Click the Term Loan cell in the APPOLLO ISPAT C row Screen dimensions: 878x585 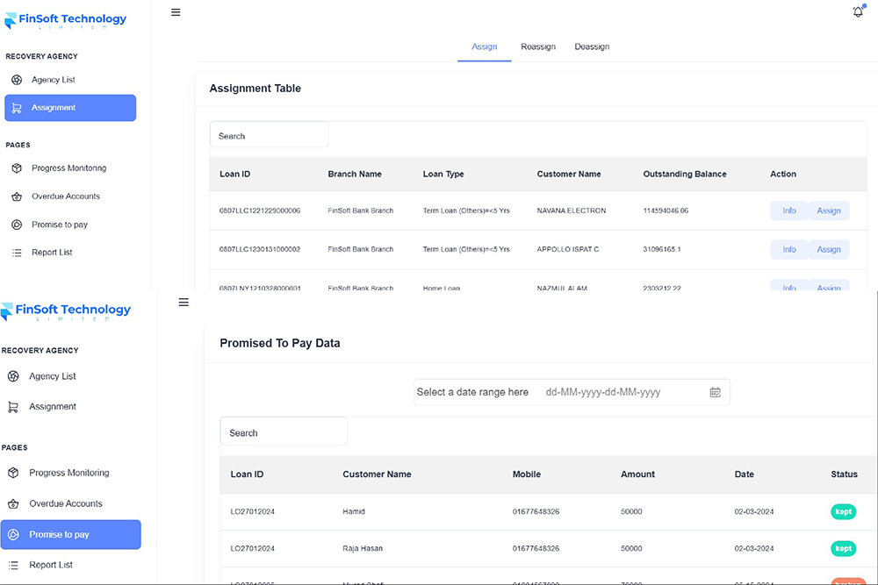(x=466, y=249)
